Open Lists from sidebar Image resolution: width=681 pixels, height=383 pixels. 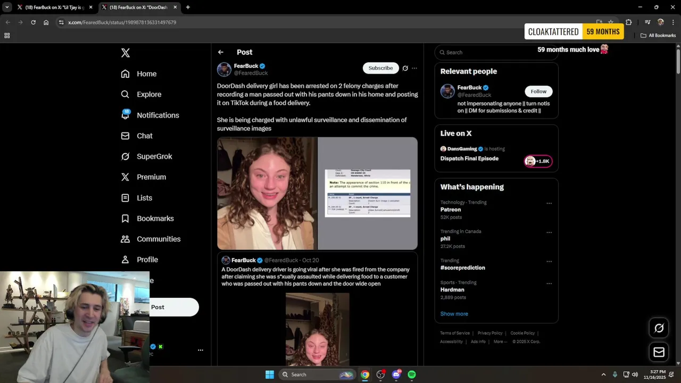pos(137,198)
